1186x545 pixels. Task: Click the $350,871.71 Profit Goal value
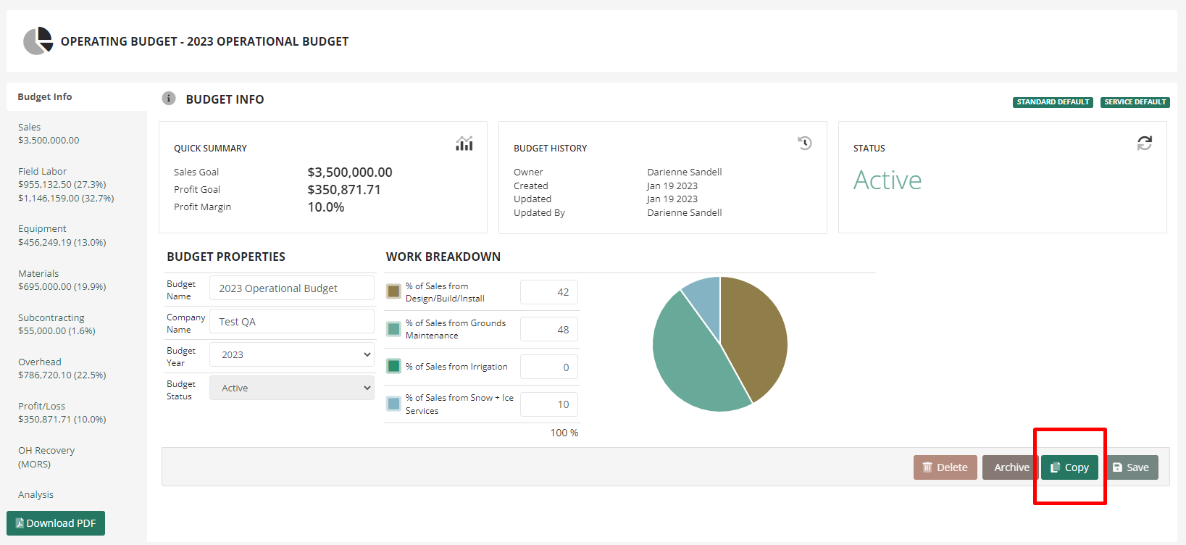point(344,190)
